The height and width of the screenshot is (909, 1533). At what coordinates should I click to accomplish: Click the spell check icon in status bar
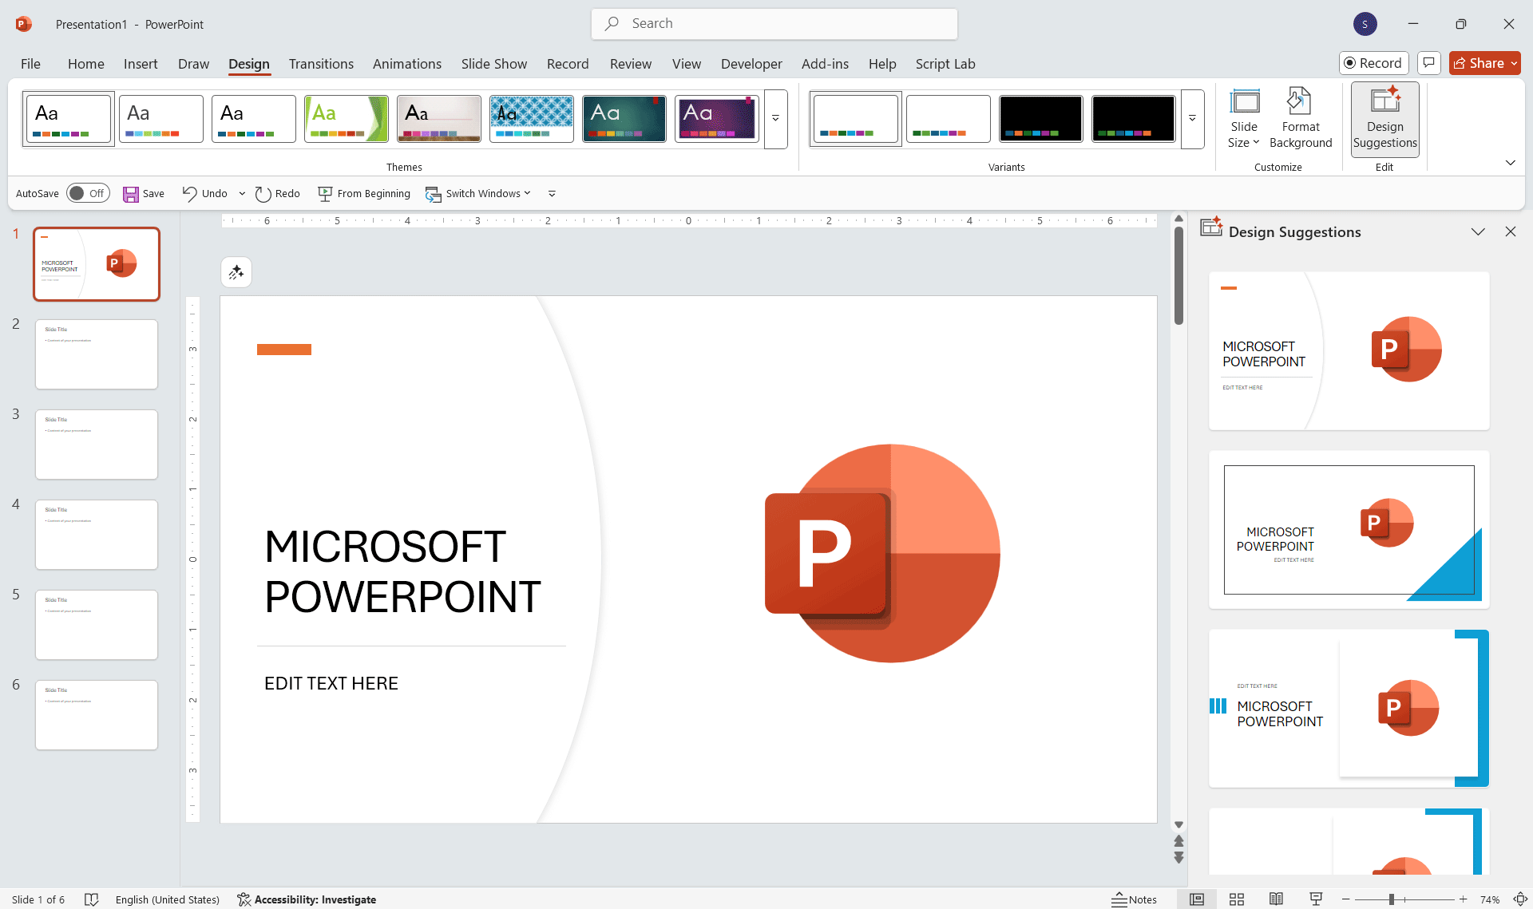pos(92,899)
